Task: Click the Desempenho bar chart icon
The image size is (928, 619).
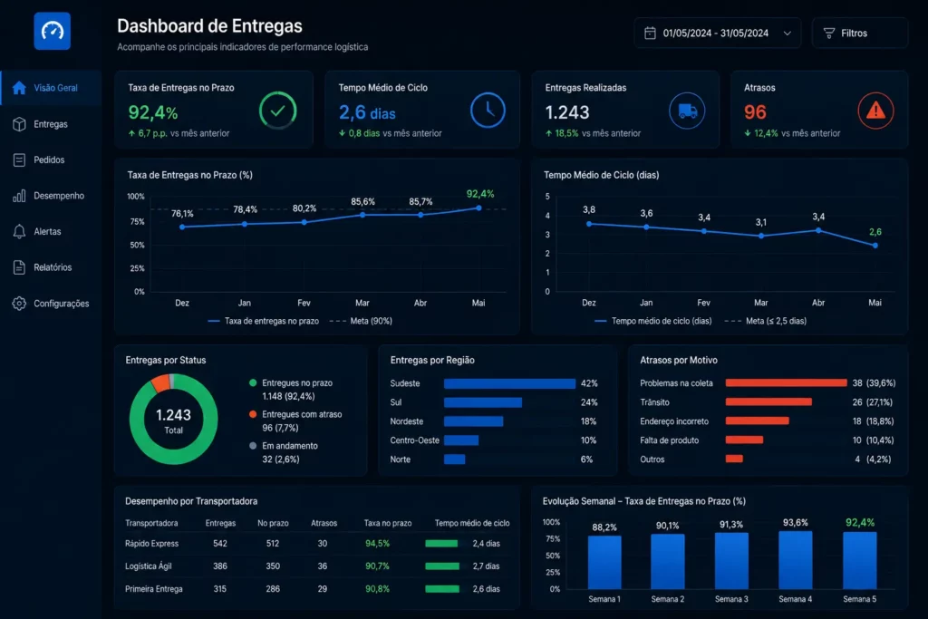Action: coord(19,196)
